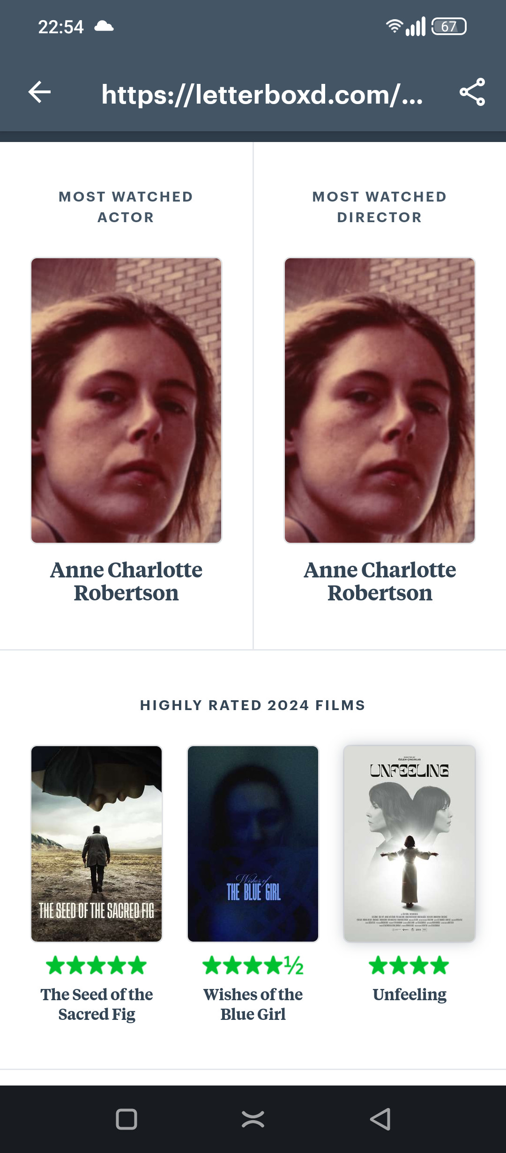The width and height of the screenshot is (506, 1153).
Task: Tap The Seed of the Sacred Fig title
Action: pos(97,1004)
